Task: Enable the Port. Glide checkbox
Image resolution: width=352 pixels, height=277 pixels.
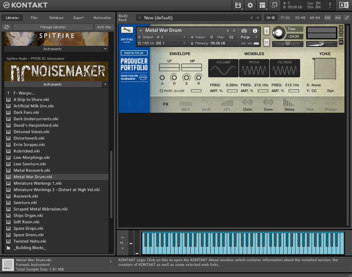Action: [x=161, y=91]
